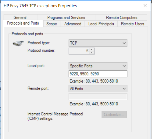Open the Remote port All Ports dropdown
The width and height of the screenshot is (152, 139).
pos(98,89)
